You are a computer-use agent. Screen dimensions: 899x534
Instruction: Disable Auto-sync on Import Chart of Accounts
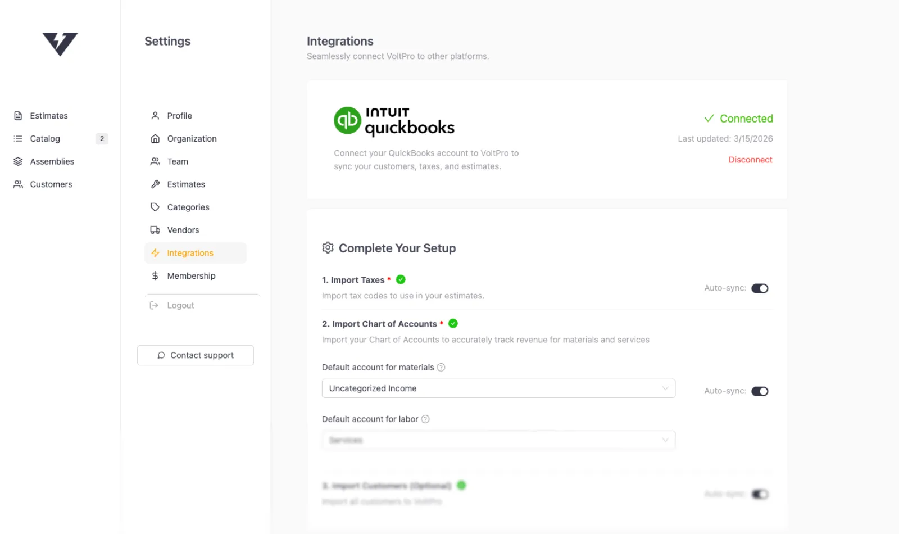pos(760,391)
